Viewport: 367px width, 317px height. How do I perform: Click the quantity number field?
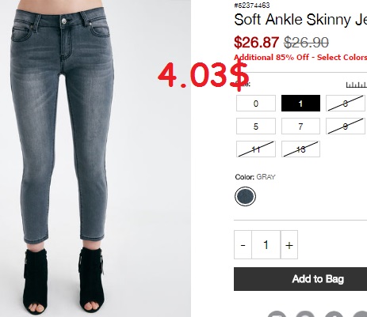pos(266,245)
